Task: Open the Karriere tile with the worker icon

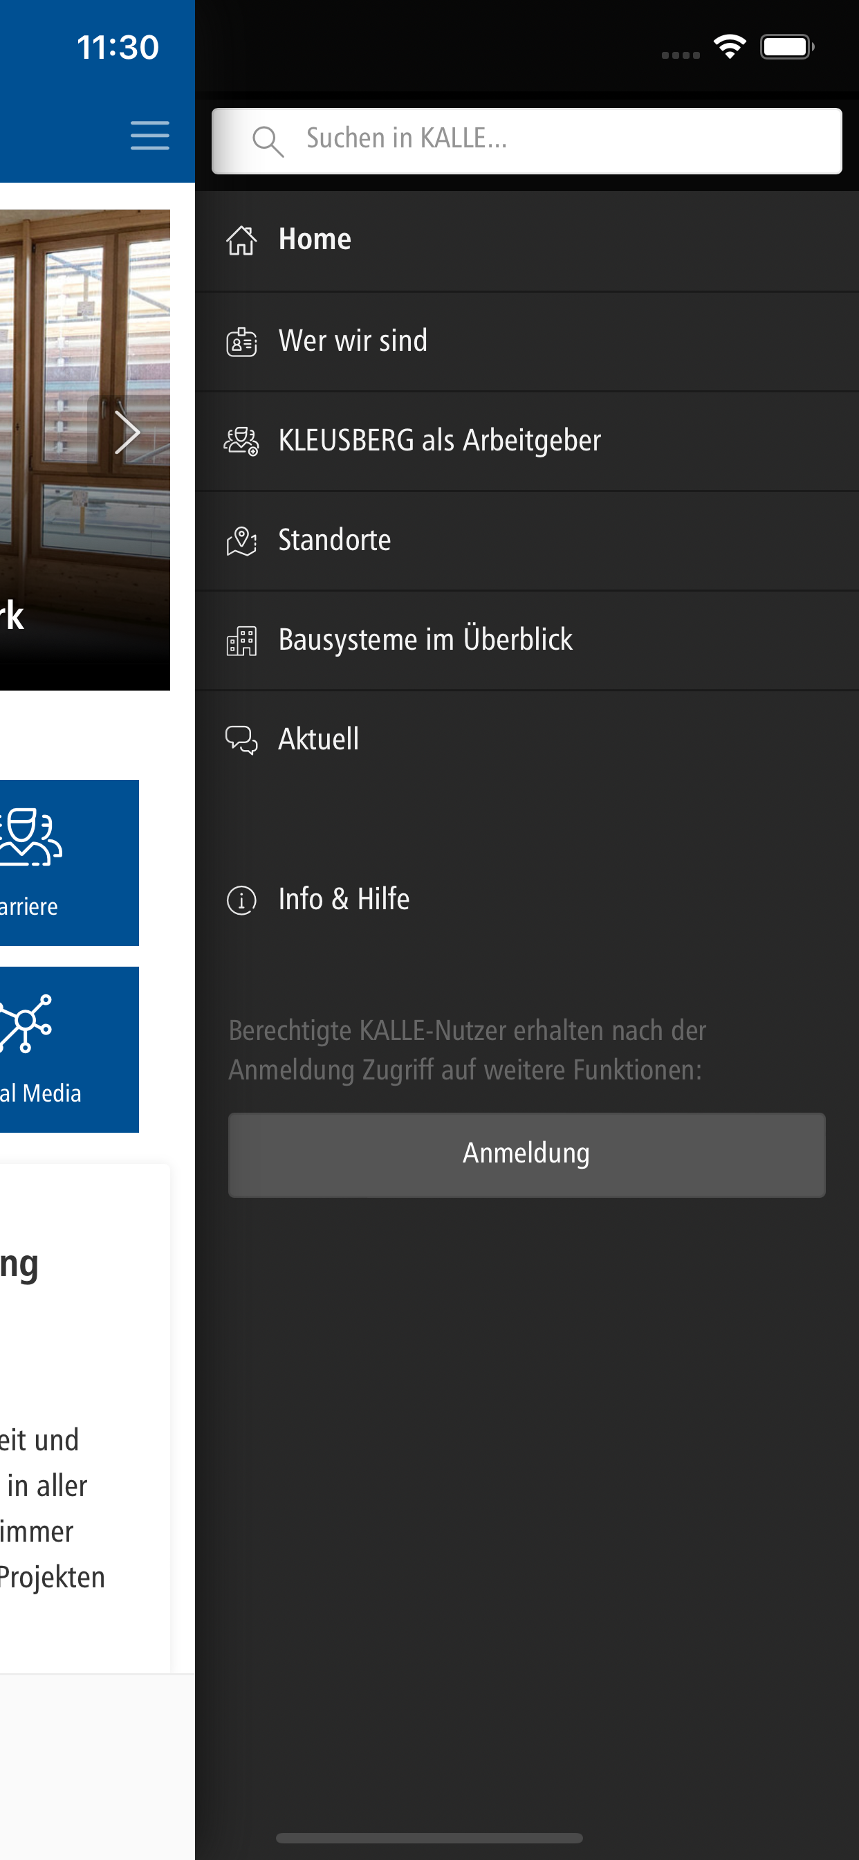Action: 69,862
